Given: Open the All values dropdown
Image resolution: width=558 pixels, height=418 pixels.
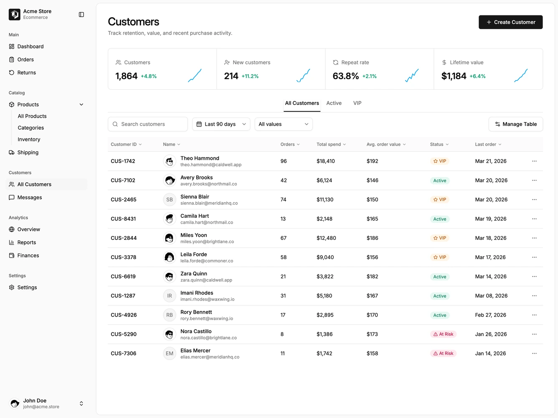Looking at the screenshot, I should pos(284,124).
